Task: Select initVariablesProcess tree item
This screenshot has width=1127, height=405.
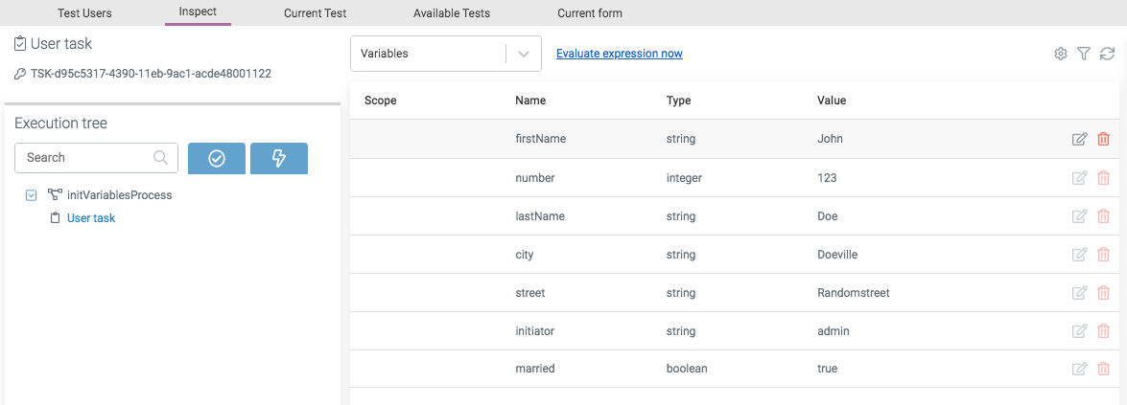Action: click(x=119, y=194)
